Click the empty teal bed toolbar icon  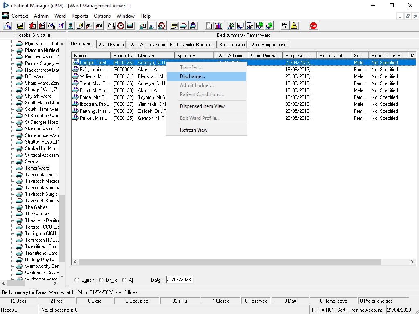coord(184,26)
